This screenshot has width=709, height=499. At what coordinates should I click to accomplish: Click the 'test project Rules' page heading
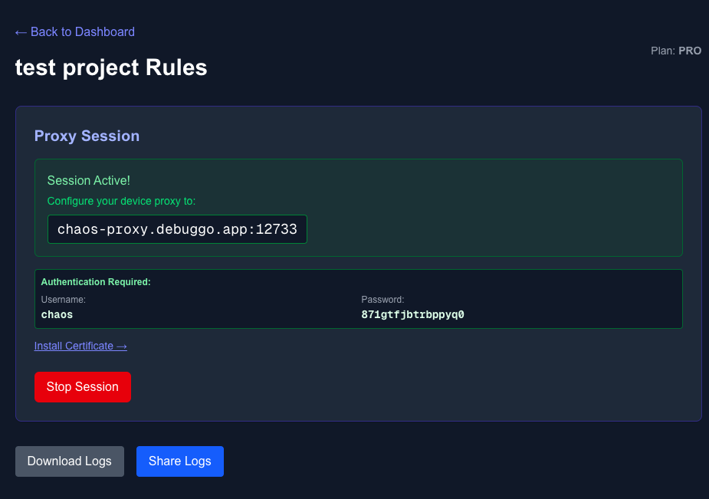coord(111,67)
